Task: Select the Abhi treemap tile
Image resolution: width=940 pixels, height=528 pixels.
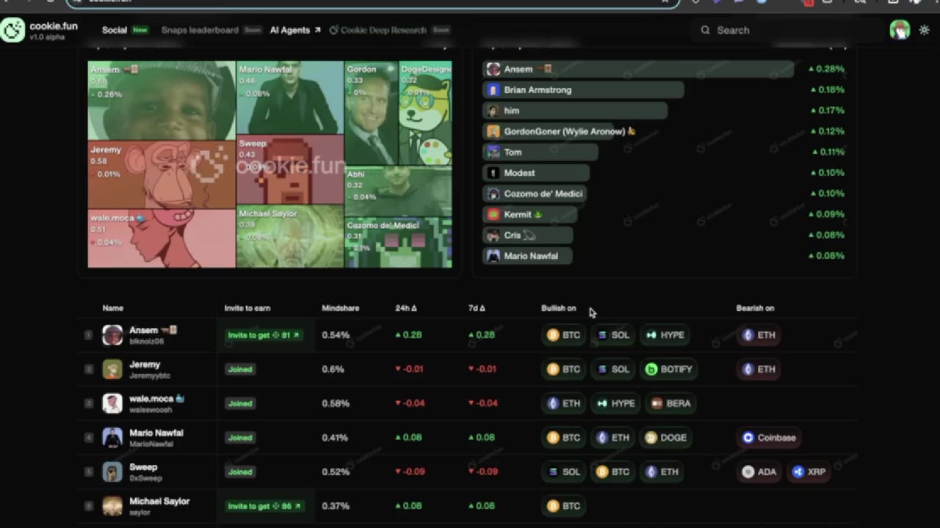Action: tap(399, 191)
